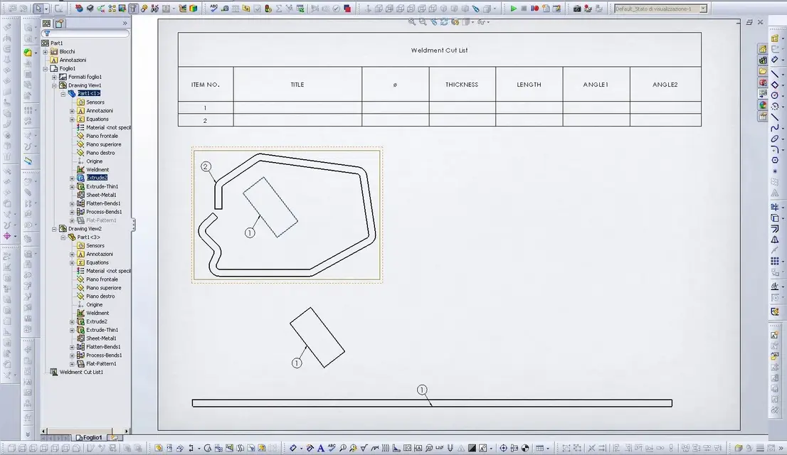Click the zoom to fit magnifier above drawing
Screen dimensions: 787x455
coord(411,22)
